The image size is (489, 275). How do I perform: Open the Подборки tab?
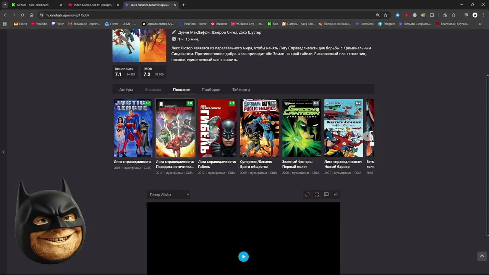(211, 90)
